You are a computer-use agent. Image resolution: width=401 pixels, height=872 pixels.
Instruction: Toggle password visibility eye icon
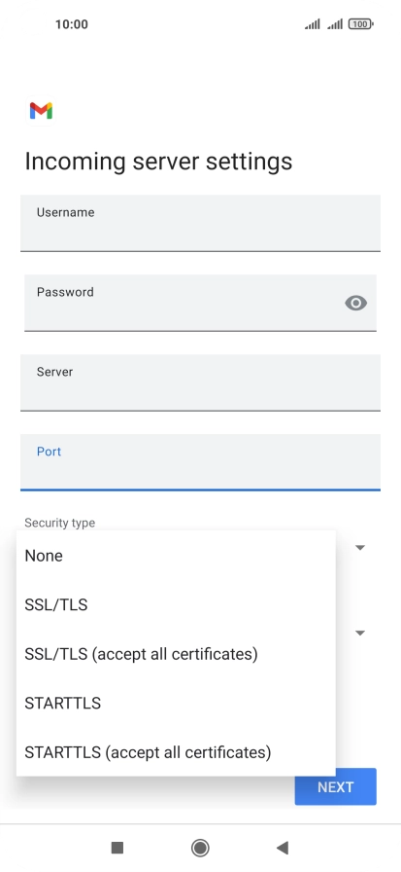tap(355, 303)
